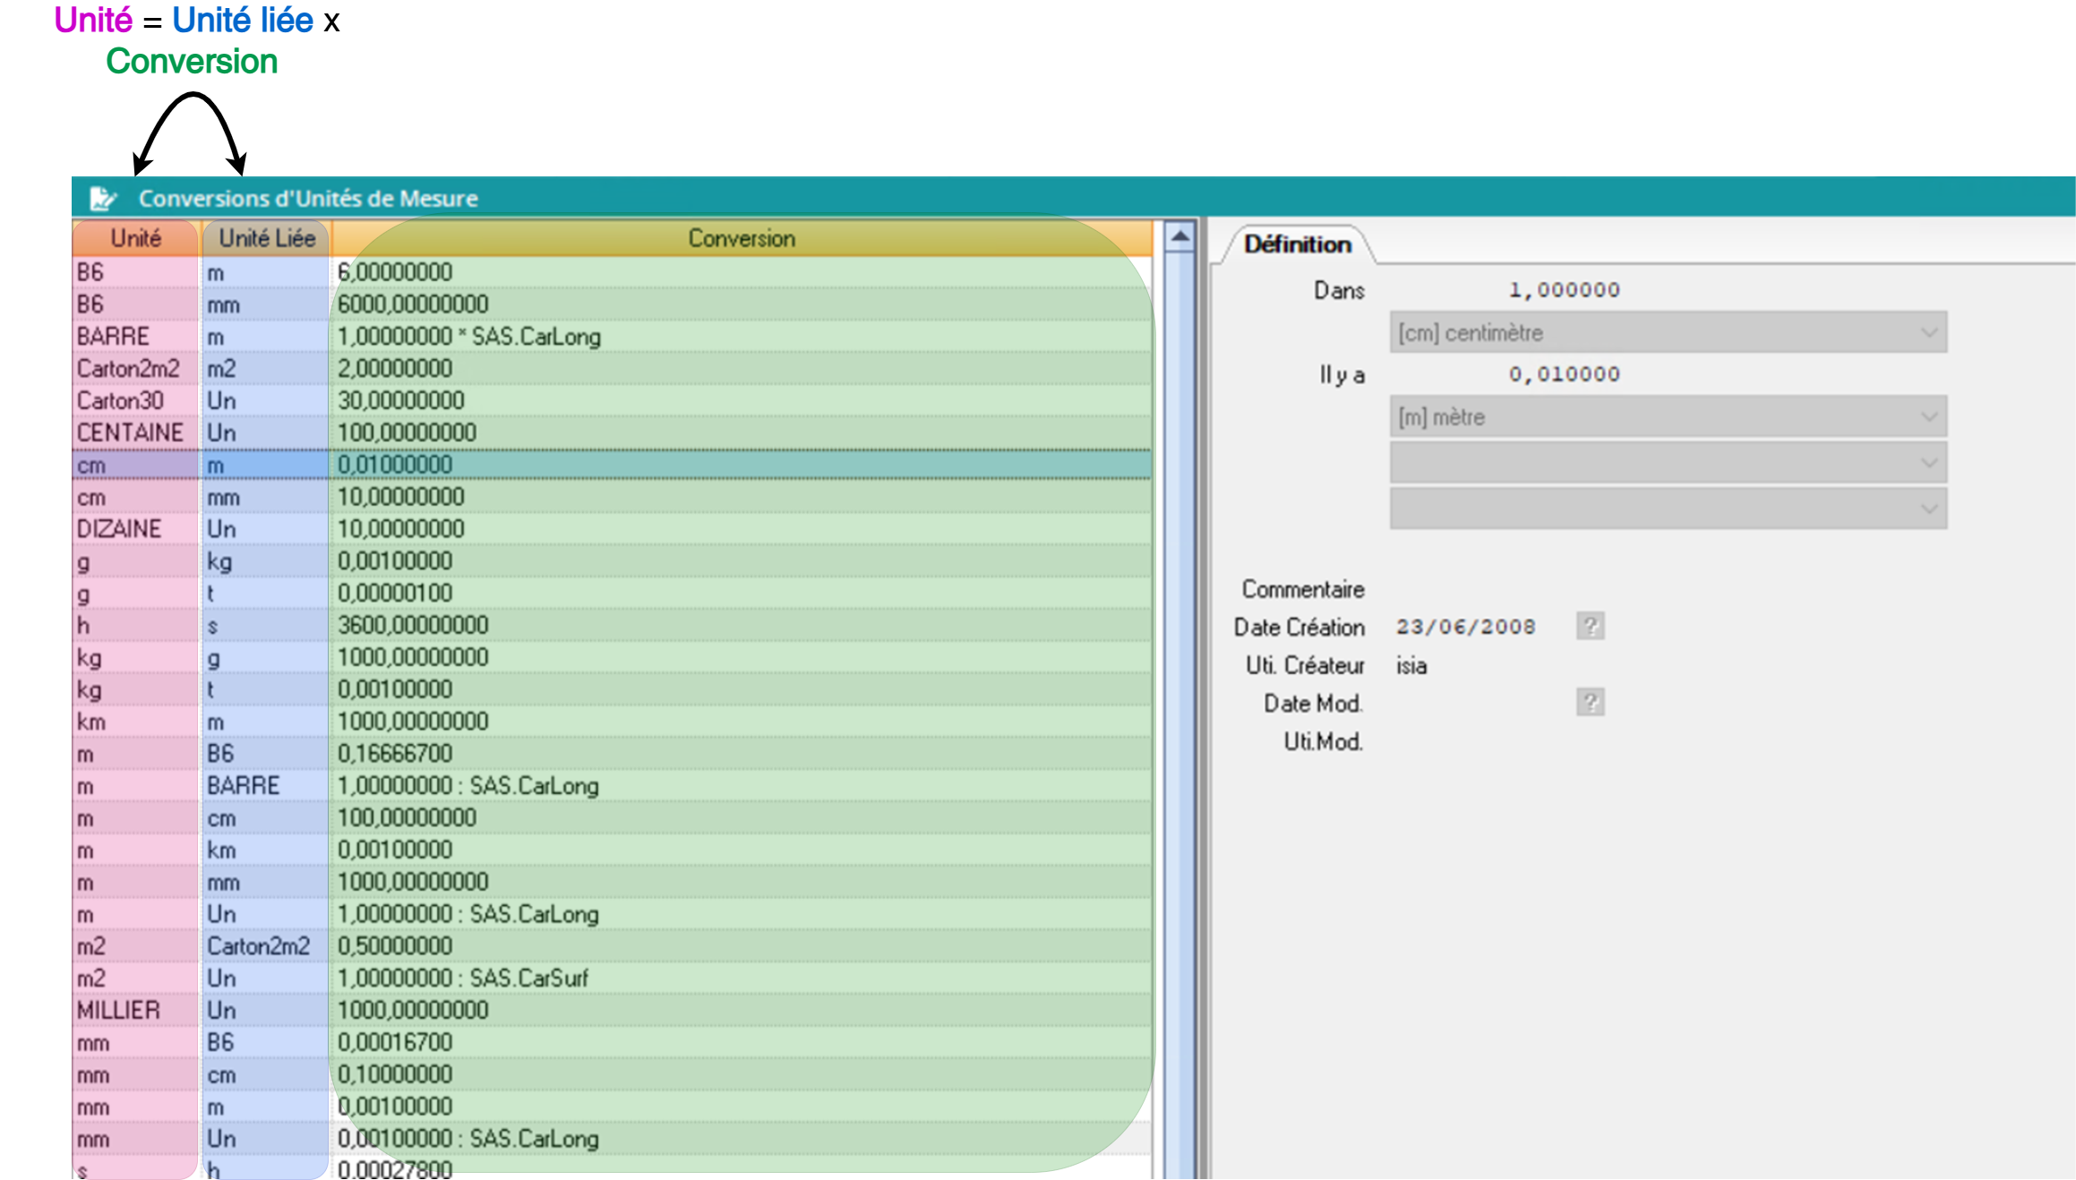
Task: Sort by the Unité Liée column header
Action: pyautogui.click(x=266, y=239)
